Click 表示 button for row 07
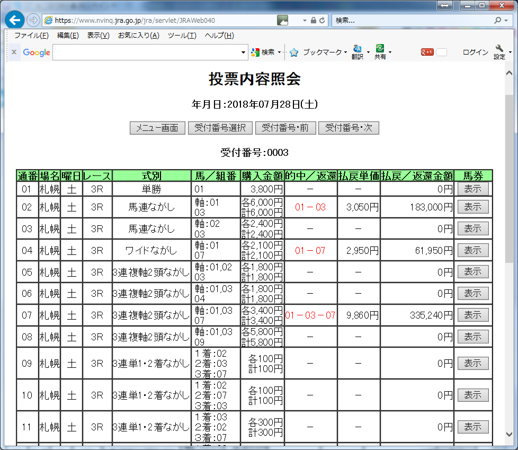518x450 pixels. coord(473,315)
